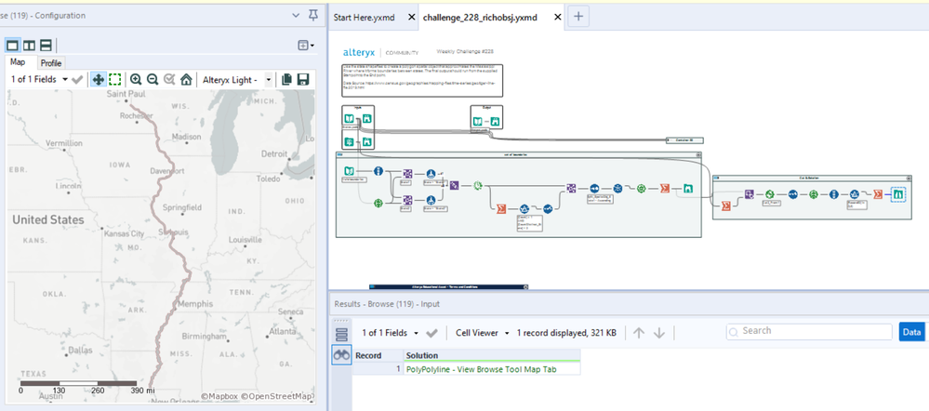Close the challenge_228_richobsj.yxmd tab

[558, 17]
